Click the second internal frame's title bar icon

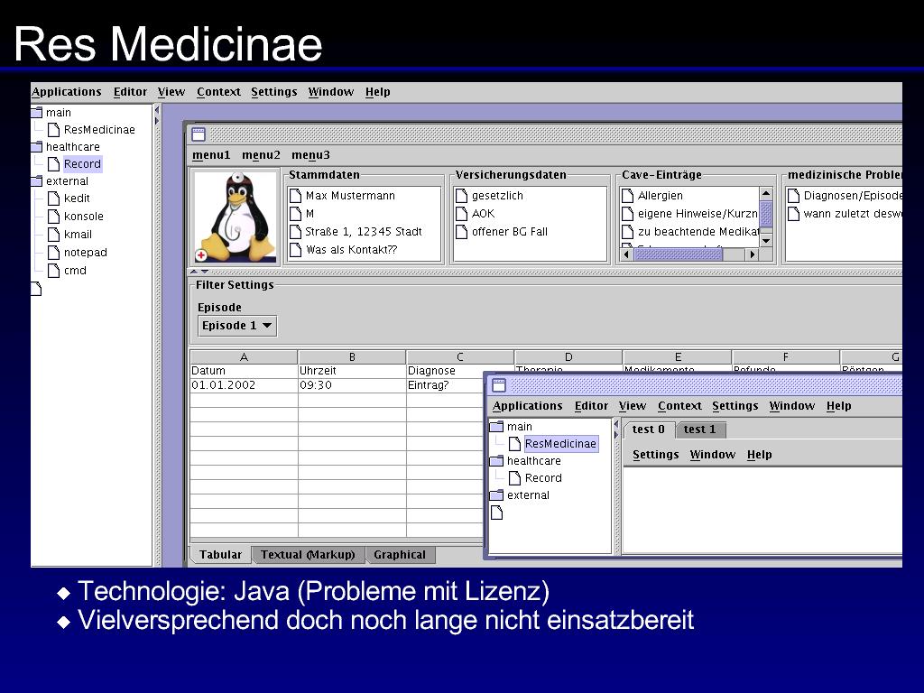pos(499,385)
